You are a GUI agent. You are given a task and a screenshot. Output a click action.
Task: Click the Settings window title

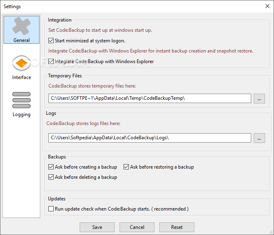click(12, 7)
